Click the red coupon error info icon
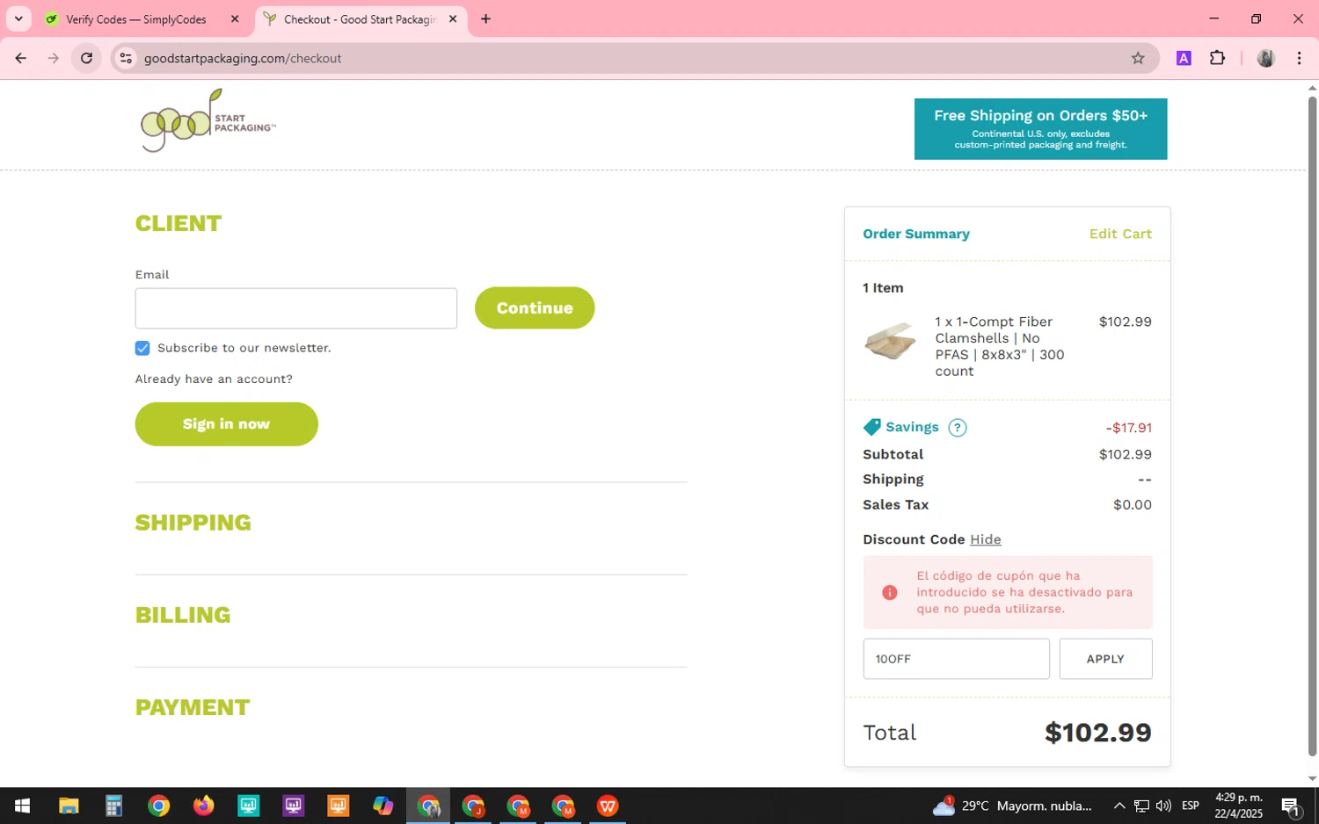Image resolution: width=1319 pixels, height=824 pixels. click(889, 592)
